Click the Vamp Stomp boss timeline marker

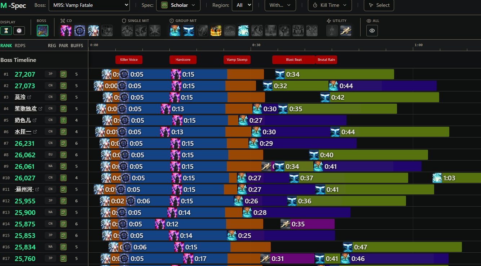tap(237, 60)
